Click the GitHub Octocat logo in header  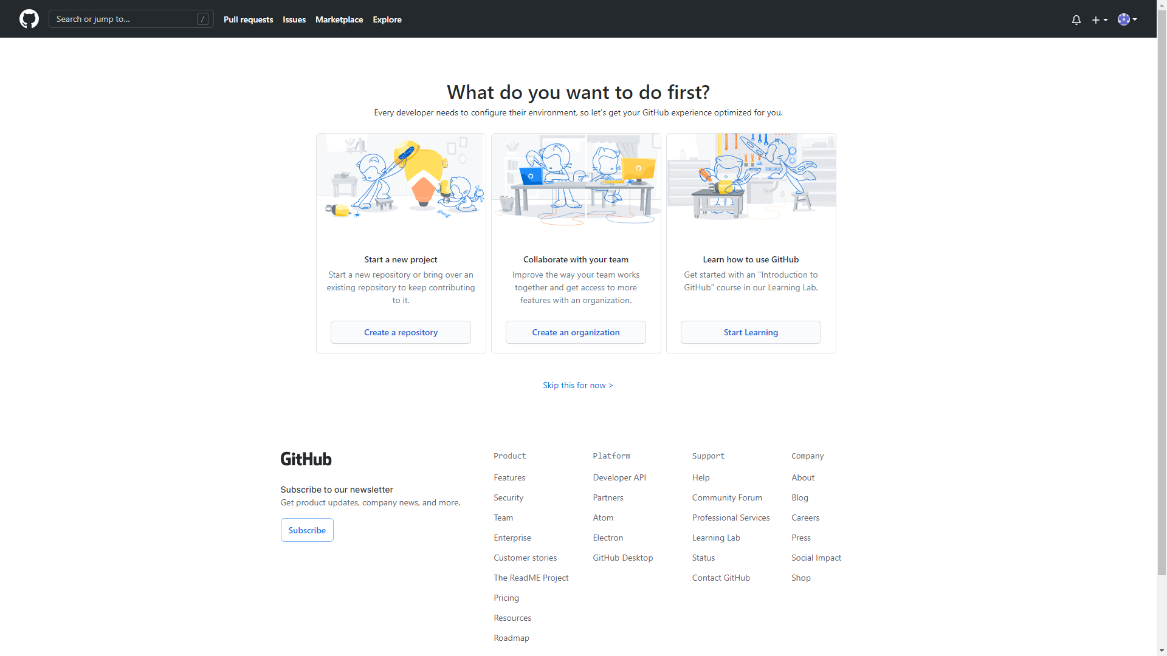29,19
